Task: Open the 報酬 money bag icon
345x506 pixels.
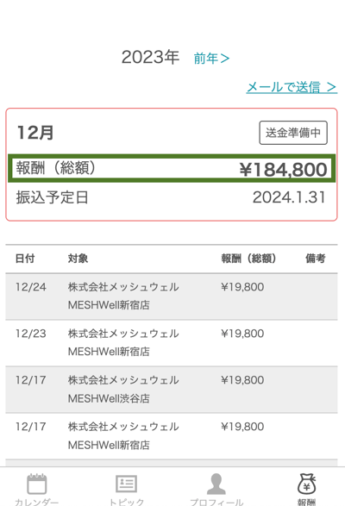Action: point(306,484)
